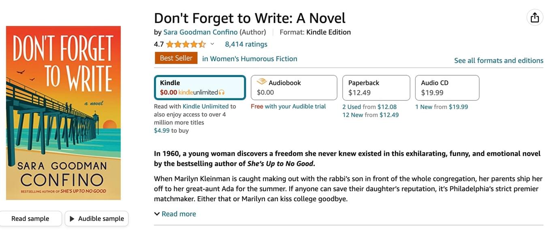Click the Read sample button
Image resolution: width=559 pixels, height=234 pixels.
coord(30,219)
